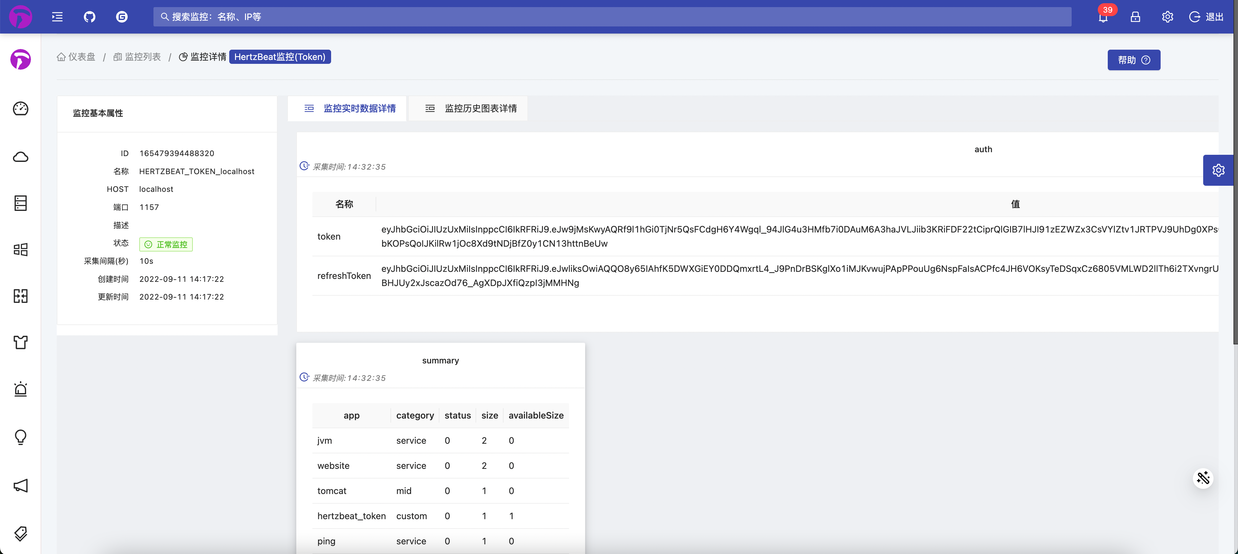Viewport: 1238px width, 554px height.
Task: Click the lock screen icon
Action: [1135, 17]
